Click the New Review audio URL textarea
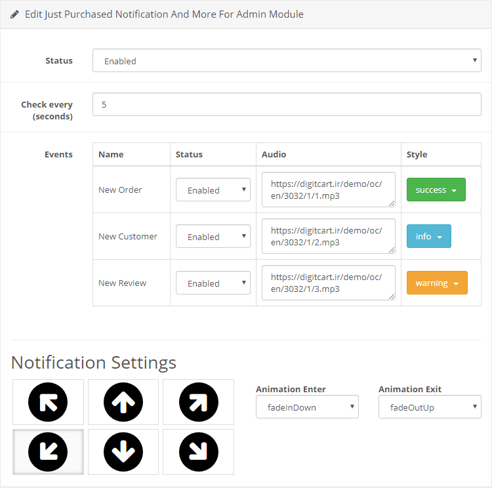The image size is (492, 488). click(329, 283)
